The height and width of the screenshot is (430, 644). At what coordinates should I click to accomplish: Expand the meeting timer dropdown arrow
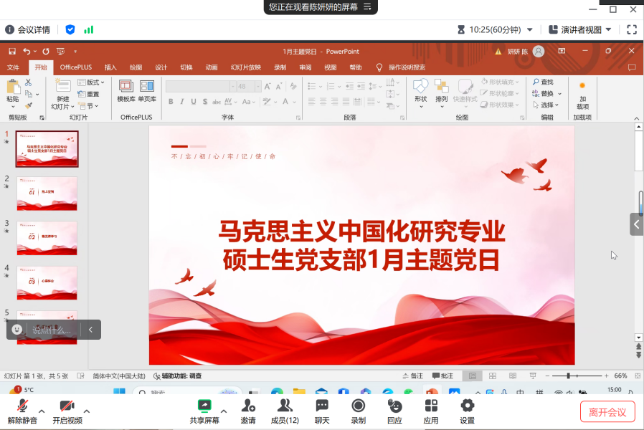(530, 30)
